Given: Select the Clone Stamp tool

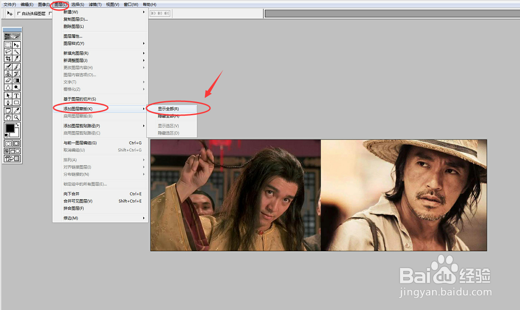Looking at the screenshot, I should (x=8, y=73).
